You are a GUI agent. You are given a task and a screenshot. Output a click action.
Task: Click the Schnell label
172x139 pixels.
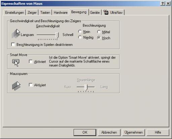click(68, 35)
